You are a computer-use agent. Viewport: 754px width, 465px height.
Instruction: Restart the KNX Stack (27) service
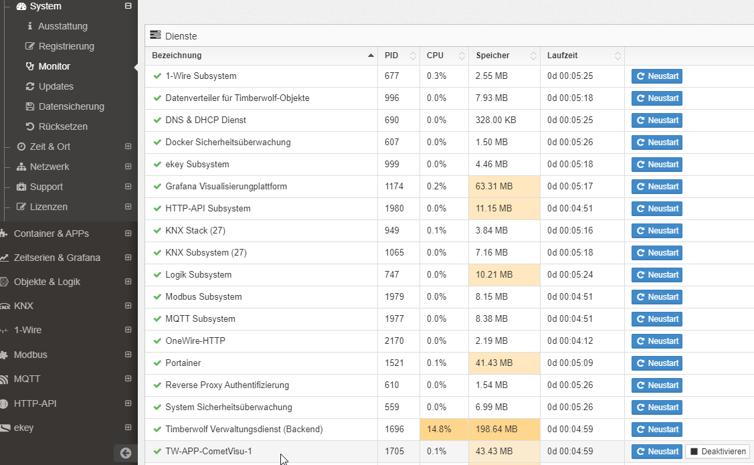click(657, 231)
